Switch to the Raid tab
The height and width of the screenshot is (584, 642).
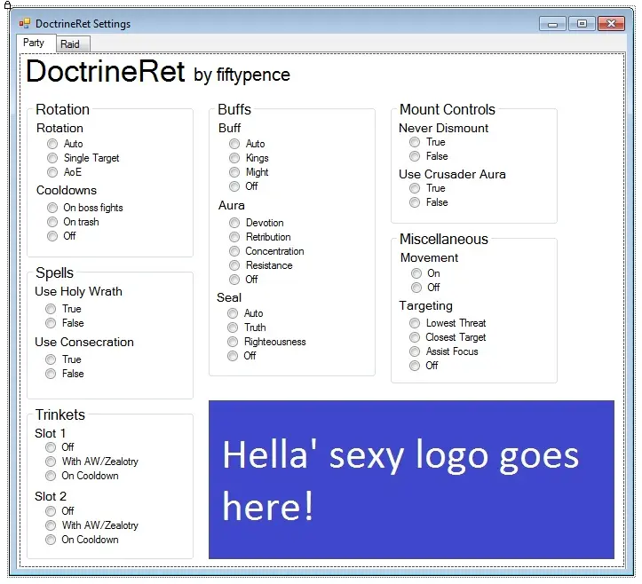pos(70,43)
